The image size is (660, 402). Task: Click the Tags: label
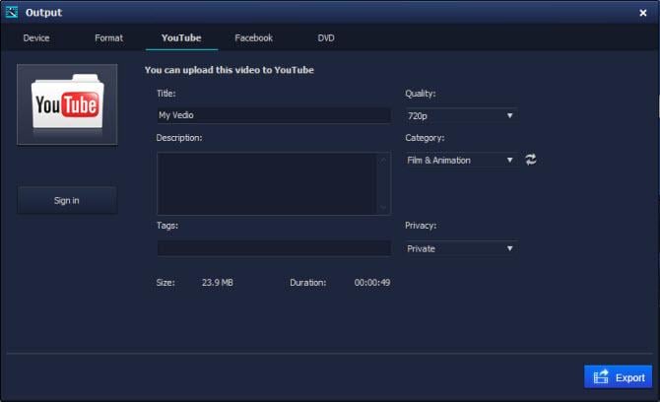tap(167, 226)
